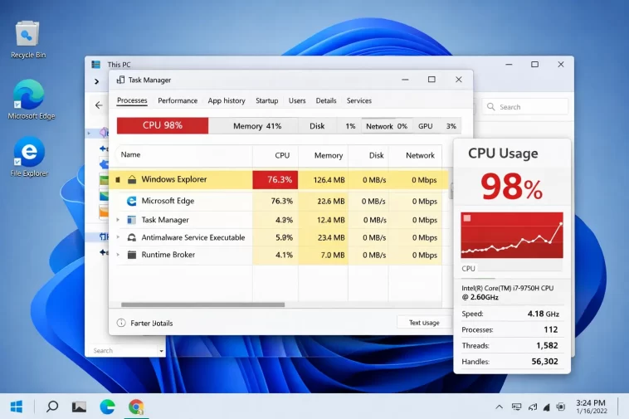Click the 23.4 MB memory cell
The image size is (629, 419).
click(324, 237)
